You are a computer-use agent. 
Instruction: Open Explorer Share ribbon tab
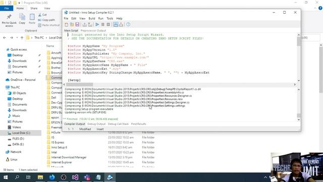coord(34,8)
